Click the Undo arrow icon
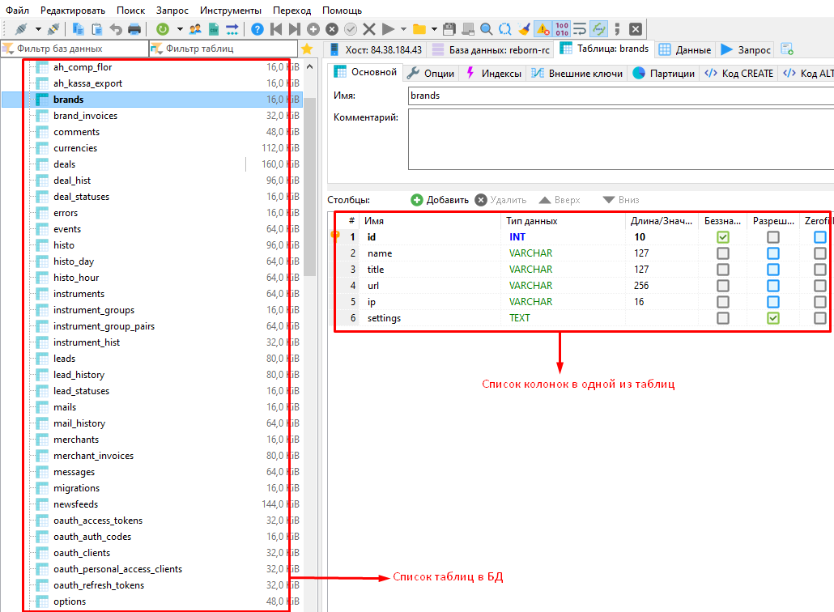834x612 pixels. [x=116, y=28]
